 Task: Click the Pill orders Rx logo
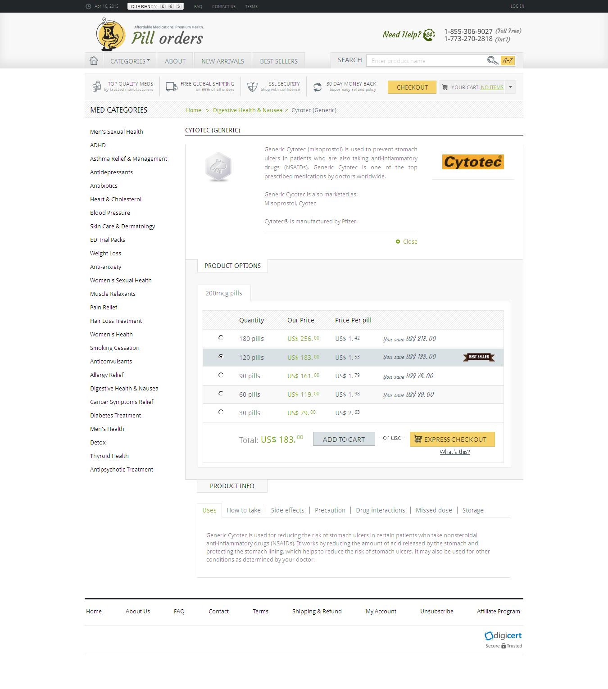(x=111, y=34)
